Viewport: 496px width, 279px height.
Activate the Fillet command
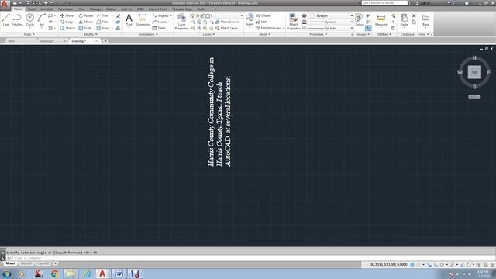(103, 22)
